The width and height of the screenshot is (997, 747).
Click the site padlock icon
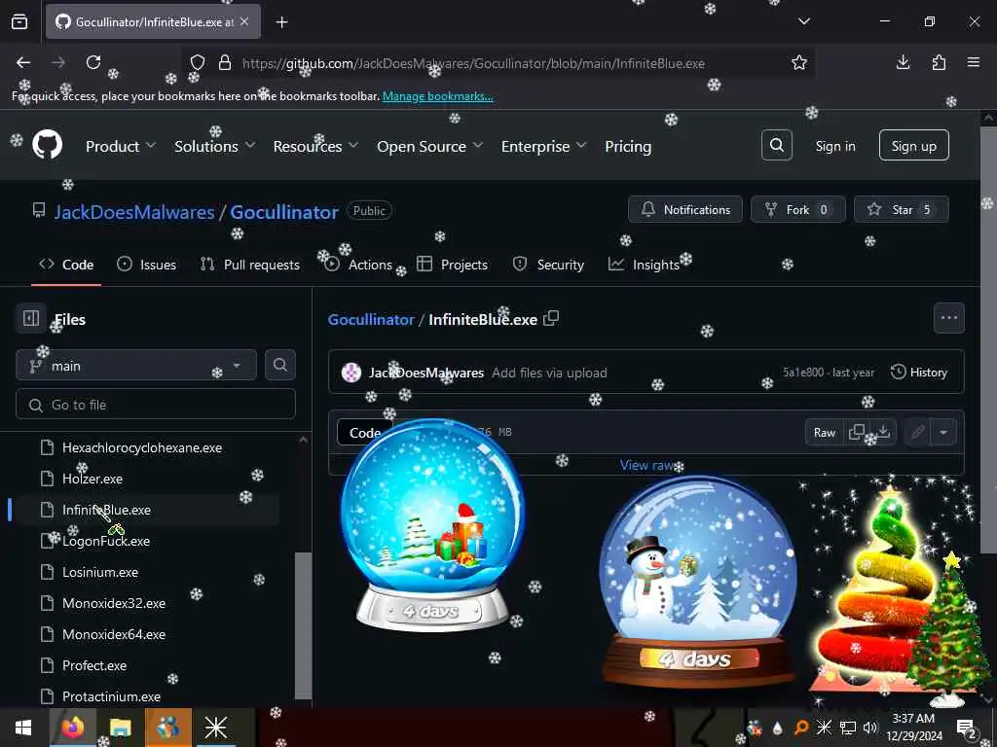tap(225, 62)
